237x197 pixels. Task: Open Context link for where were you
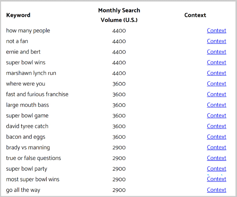(216, 84)
